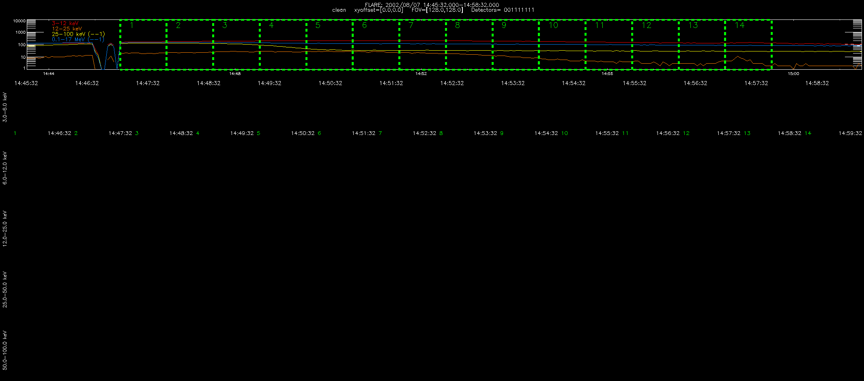Screen dimensions: 864x381
Task: Select interval marker 14 in the light curve plot
Action: tap(739, 25)
